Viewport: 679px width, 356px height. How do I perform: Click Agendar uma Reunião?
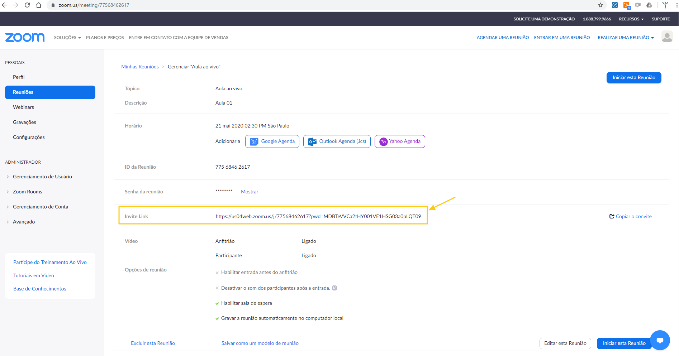tap(503, 38)
